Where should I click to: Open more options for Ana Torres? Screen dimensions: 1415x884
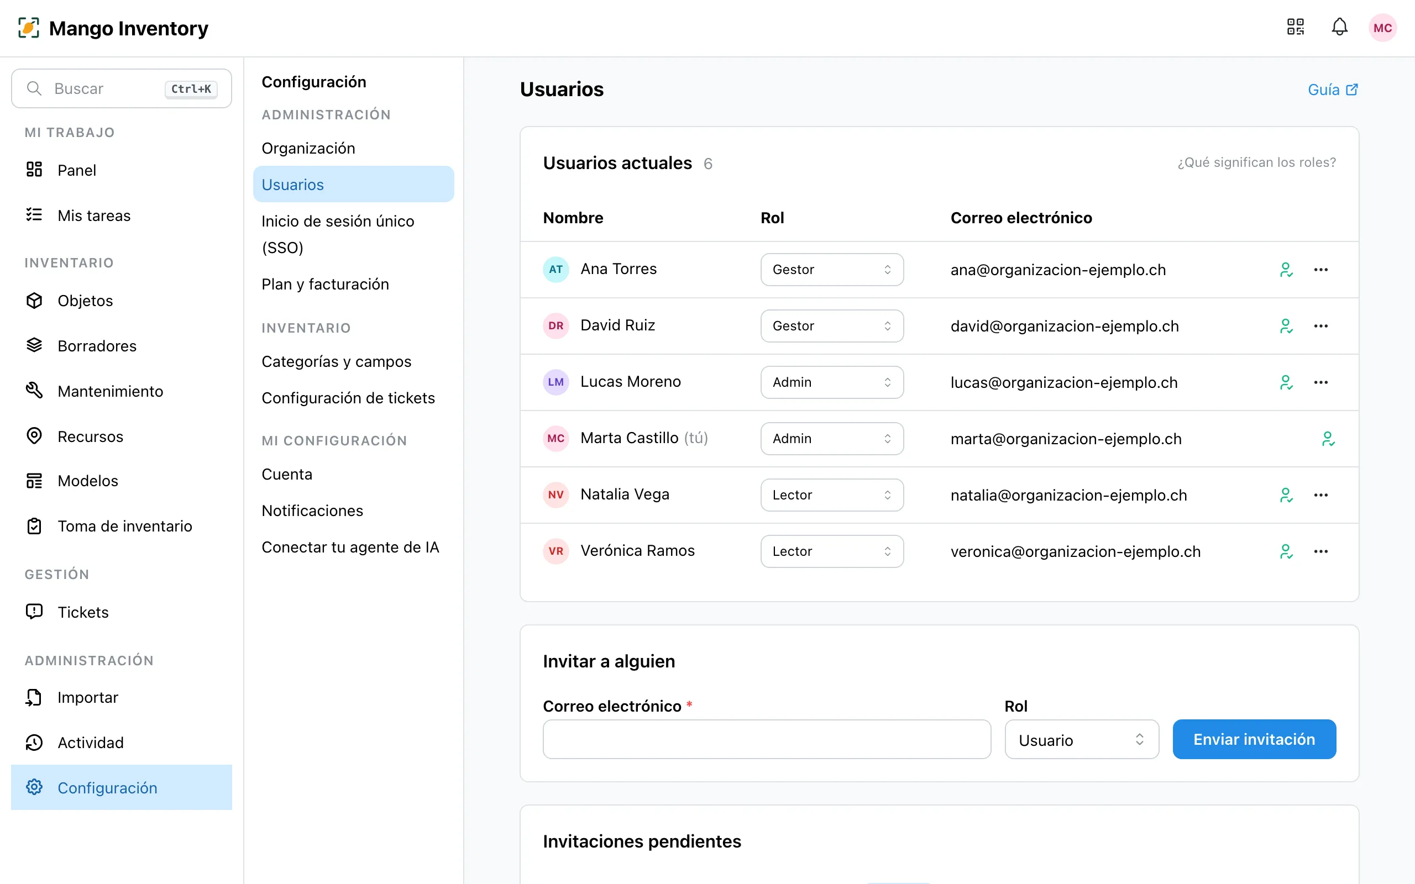tap(1321, 270)
